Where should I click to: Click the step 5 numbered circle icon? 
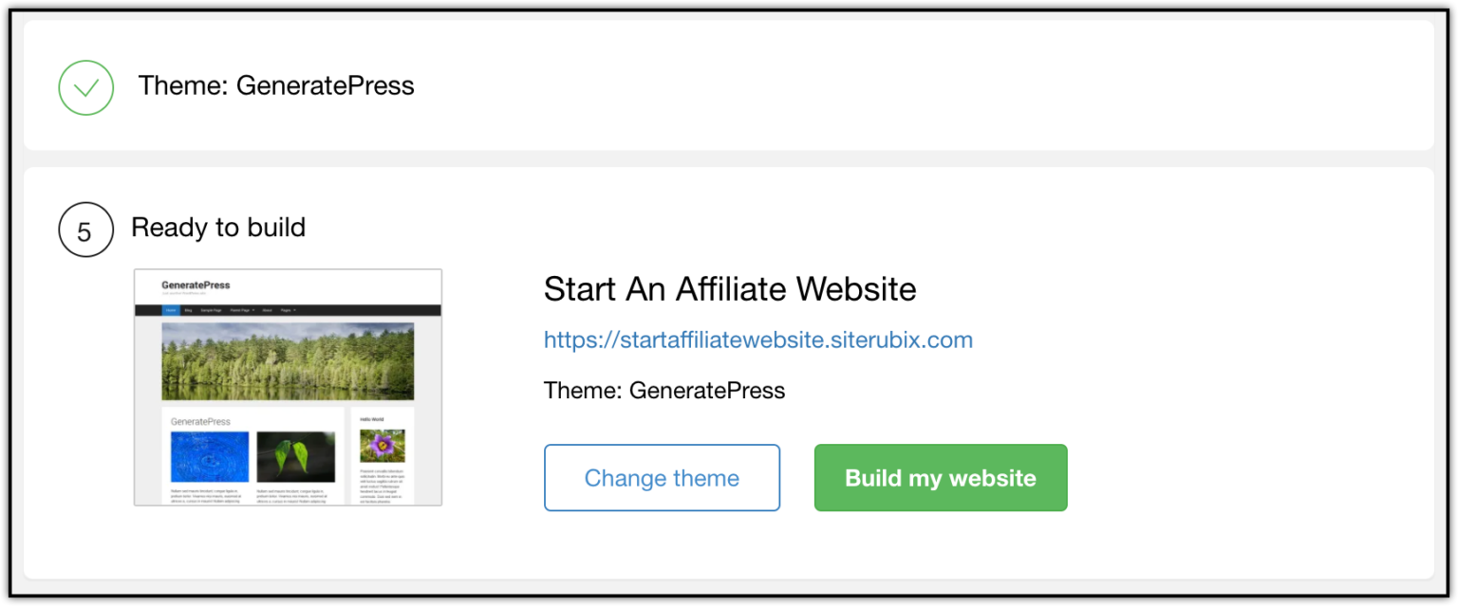tap(85, 230)
